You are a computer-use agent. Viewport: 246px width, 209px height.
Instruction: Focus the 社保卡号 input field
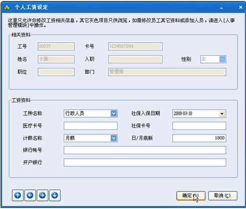tap(199, 126)
